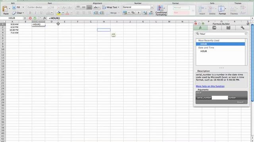The image size is (254, 142).
Task: Open the Fill dropdown arrow
Action: pos(23,7)
